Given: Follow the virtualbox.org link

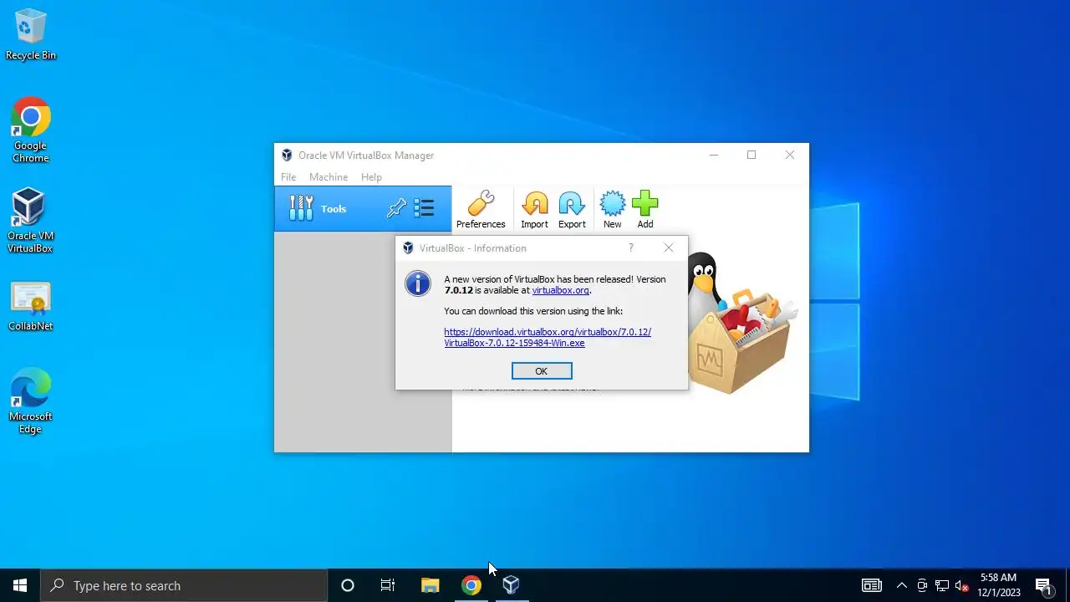Looking at the screenshot, I should (560, 290).
